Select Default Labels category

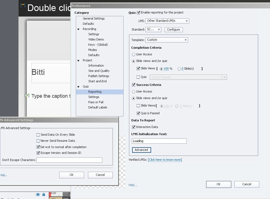(x=98, y=107)
